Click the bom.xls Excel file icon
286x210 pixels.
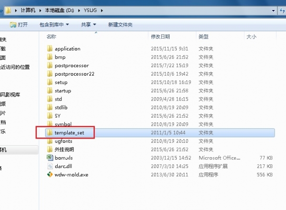click(50, 158)
